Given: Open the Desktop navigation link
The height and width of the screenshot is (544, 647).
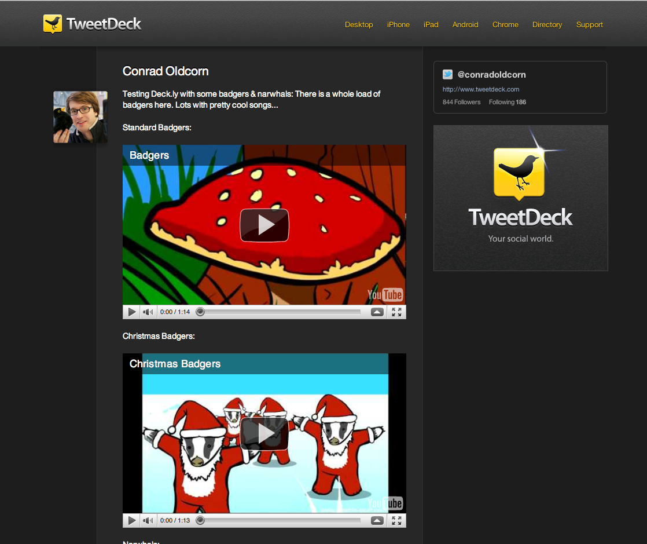Looking at the screenshot, I should click(359, 25).
